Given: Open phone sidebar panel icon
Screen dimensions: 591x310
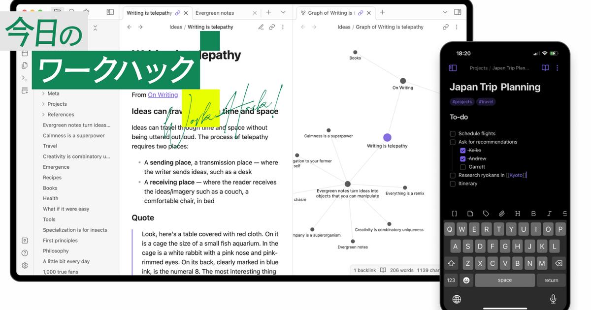Looking at the screenshot, I should coord(453,68).
